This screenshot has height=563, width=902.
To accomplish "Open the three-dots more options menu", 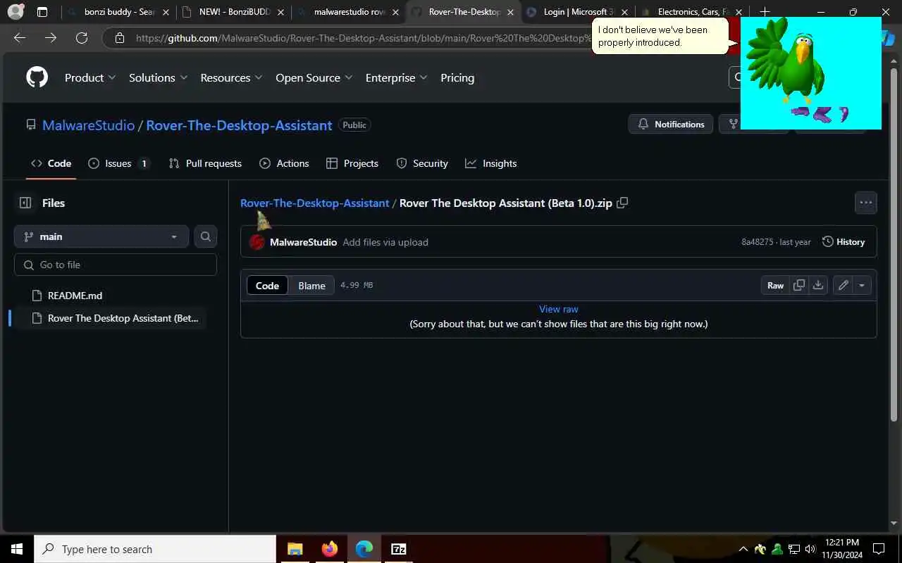I will (866, 203).
